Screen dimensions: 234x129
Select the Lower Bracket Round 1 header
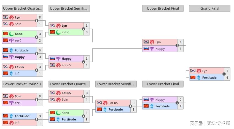coord(22,84)
